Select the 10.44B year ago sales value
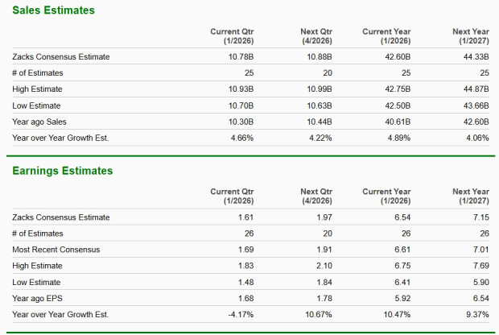 [x=320, y=122]
